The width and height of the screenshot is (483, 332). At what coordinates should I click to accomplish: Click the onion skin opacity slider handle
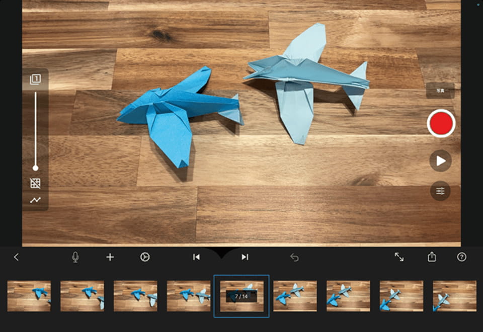[x=35, y=168]
